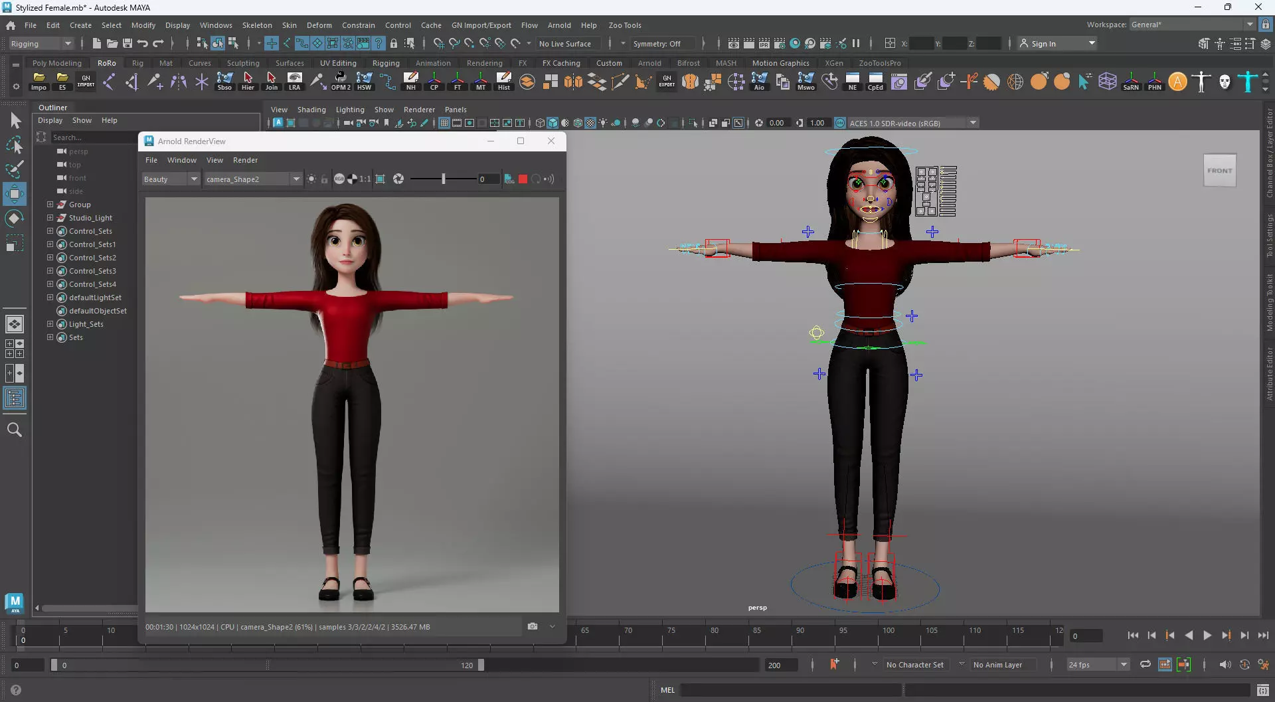Toggle the viewport grid display icon

pos(444,123)
